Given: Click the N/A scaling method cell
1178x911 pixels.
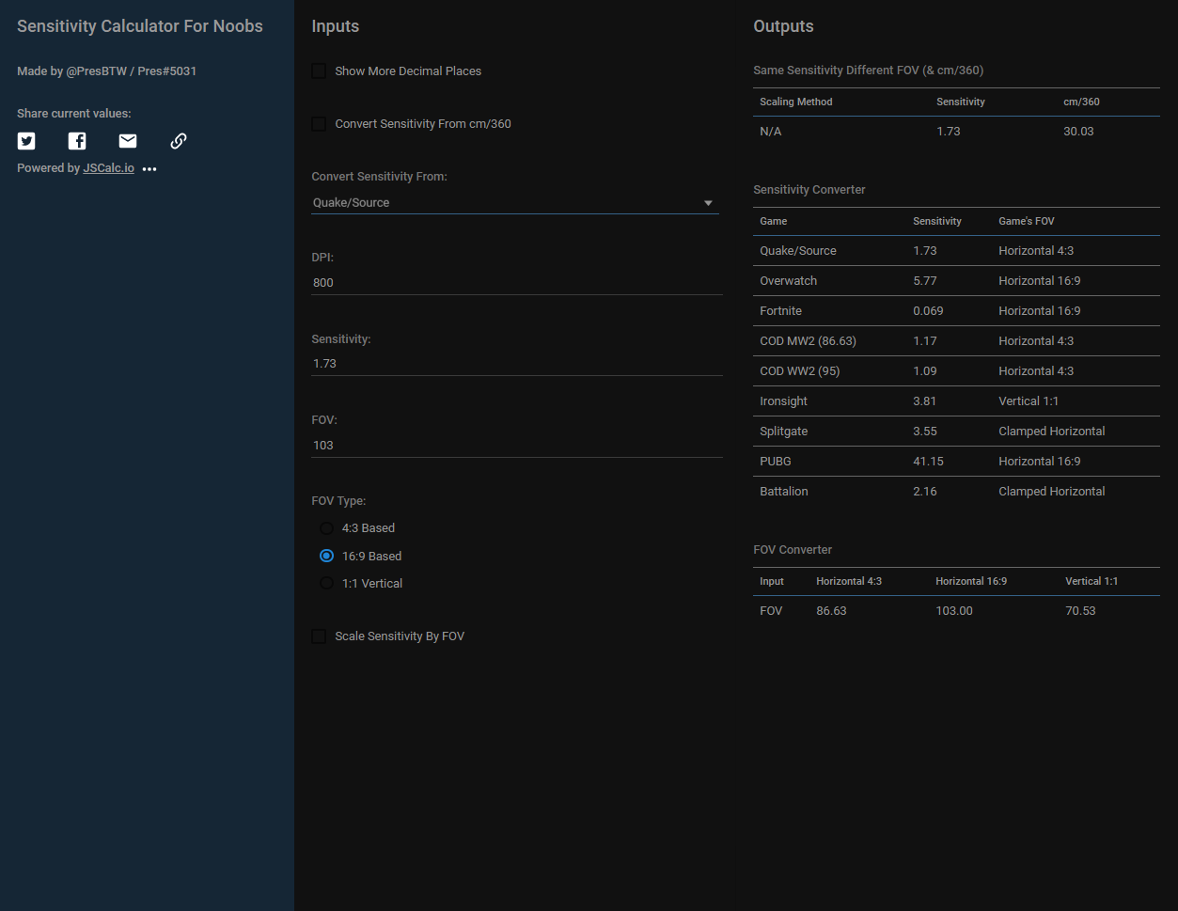Looking at the screenshot, I should click(770, 132).
